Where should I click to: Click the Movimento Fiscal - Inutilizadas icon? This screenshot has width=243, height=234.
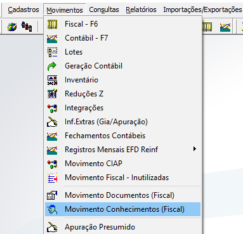coord(52,178)
